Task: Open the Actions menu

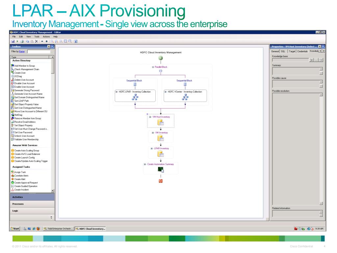Action: [x=46, y=37]
